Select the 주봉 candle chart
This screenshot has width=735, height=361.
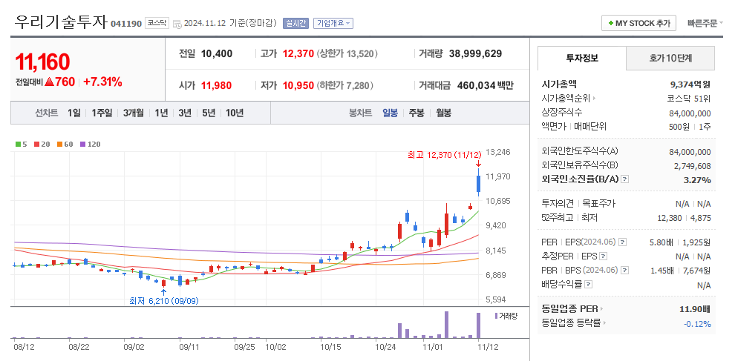click(416, 113)
